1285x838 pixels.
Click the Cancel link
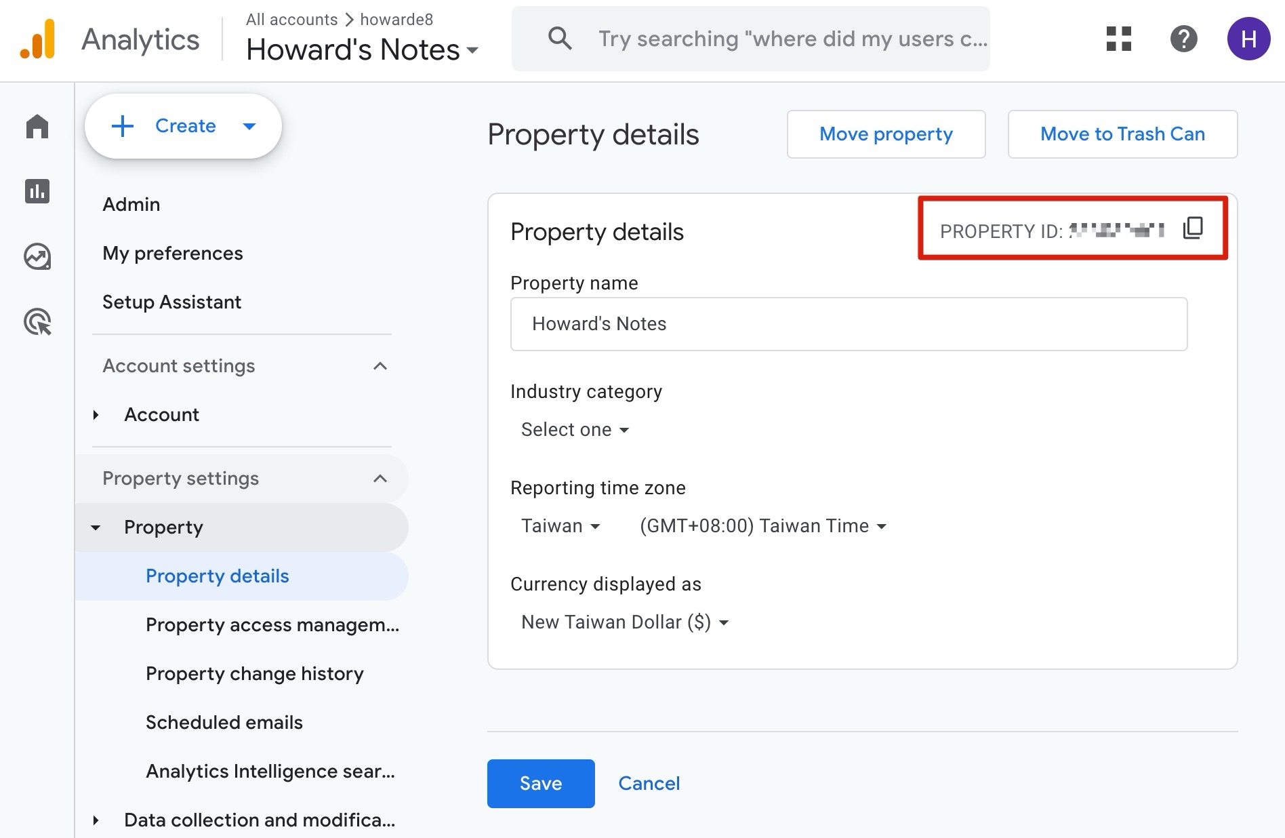[649, 784]
